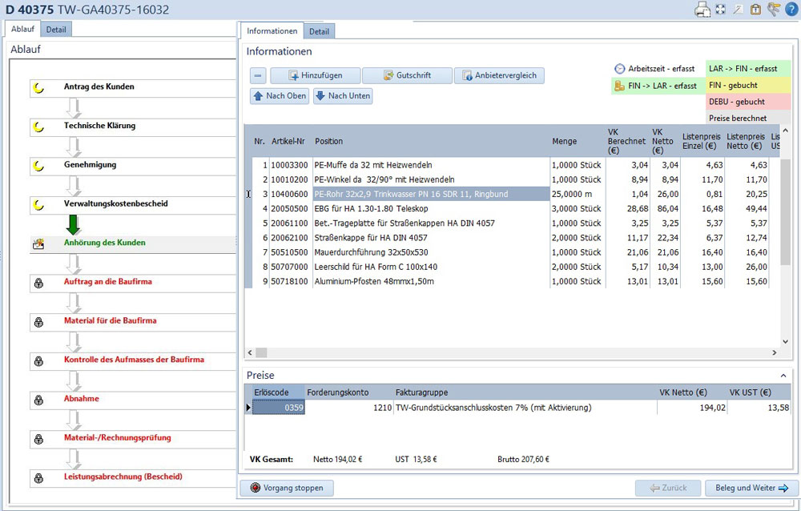This screenshot has height=511, width=801.
Task: Click the keys icon in the title bar
Action: pos(774,9)
